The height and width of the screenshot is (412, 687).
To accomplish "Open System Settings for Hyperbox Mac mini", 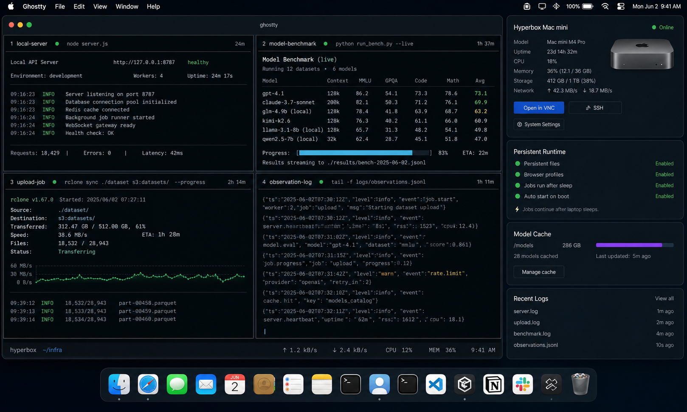I will pos(539,124).
